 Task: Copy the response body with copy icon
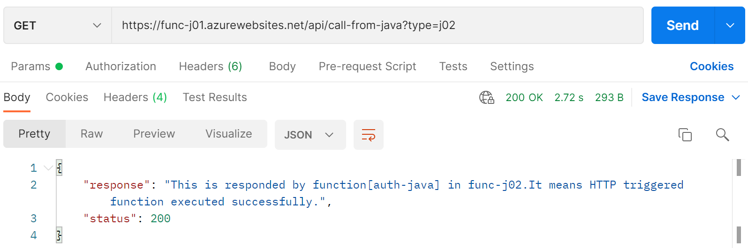tap(685, 135)
